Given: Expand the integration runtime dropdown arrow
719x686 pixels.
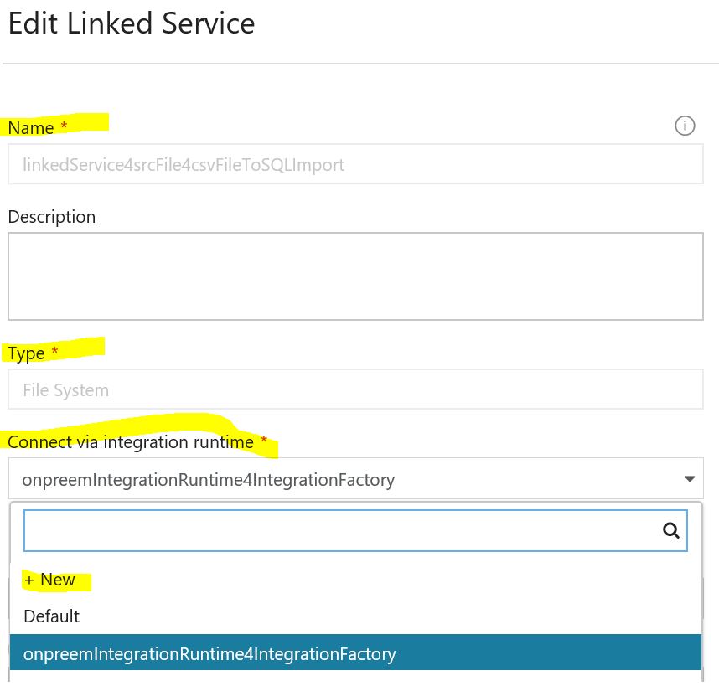Looking at the screenshot, I should pyautogui.click(x=689, y=479).
